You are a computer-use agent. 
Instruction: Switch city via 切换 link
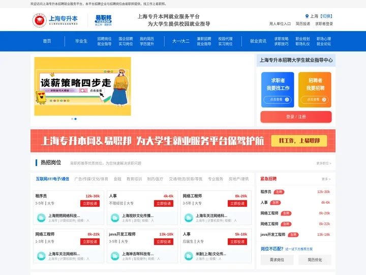click(x=326, y=16)
